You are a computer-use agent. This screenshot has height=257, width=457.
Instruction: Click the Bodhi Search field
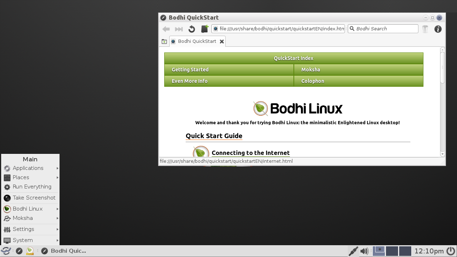coord(383,29)
